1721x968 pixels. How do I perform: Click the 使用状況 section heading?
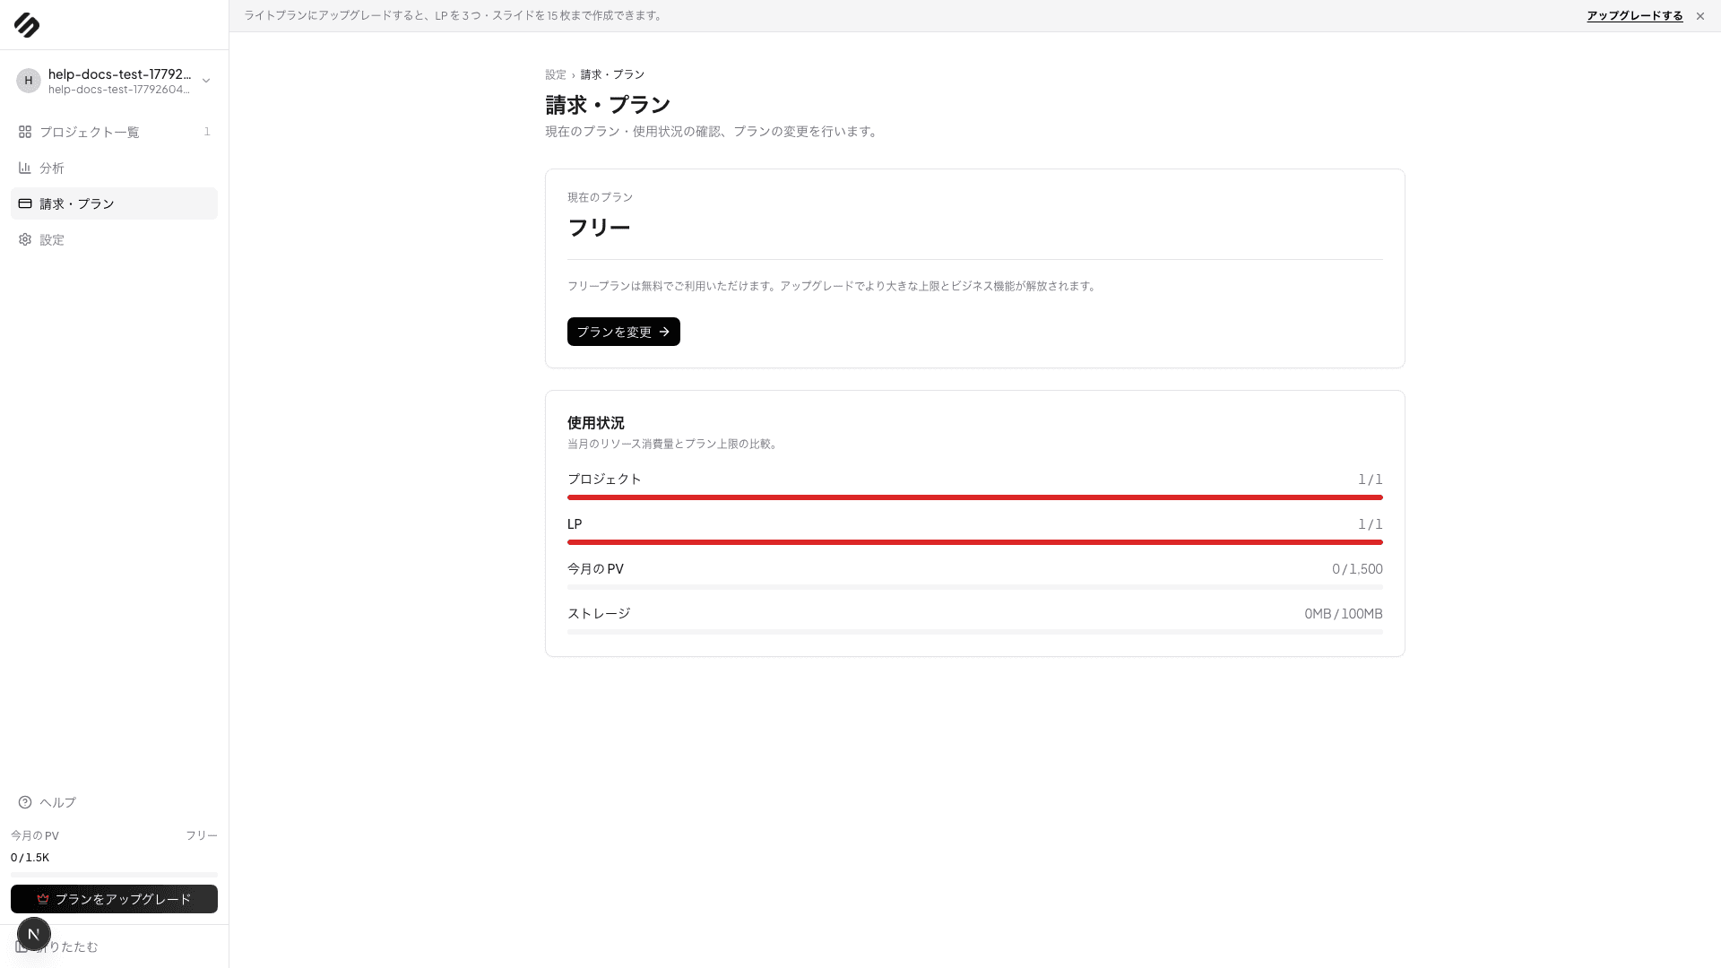click(x=596, y=423)
